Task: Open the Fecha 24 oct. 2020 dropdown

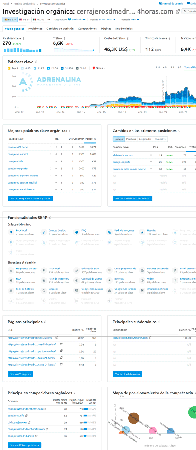Action: (107, 20)
